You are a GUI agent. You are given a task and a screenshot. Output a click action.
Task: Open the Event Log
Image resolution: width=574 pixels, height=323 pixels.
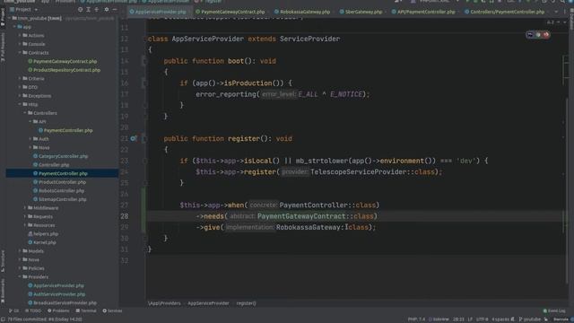click(554, 311)
